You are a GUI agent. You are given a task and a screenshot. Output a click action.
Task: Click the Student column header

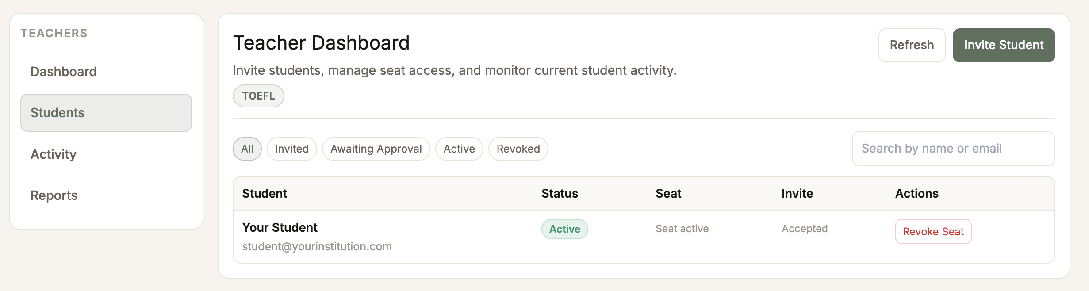pyautogui.click(x=265, y=194)
